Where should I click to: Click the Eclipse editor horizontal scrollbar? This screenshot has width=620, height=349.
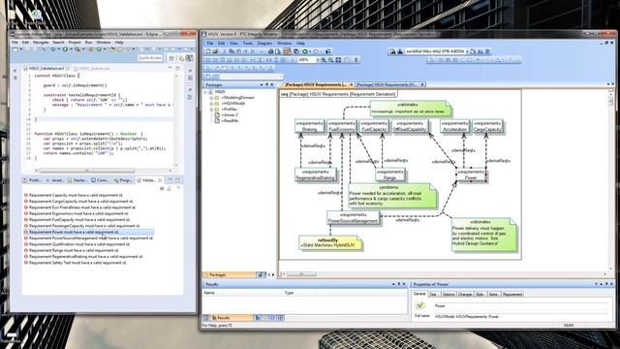(87, 171)
